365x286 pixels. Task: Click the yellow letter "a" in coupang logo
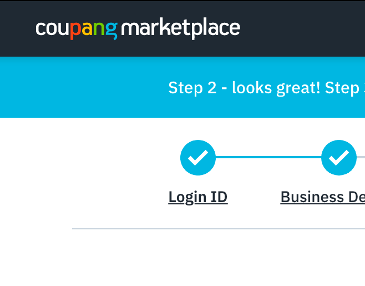pos(87,29)
